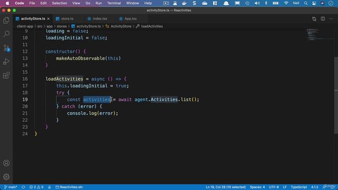Open the Extensions view

[6, 75]
